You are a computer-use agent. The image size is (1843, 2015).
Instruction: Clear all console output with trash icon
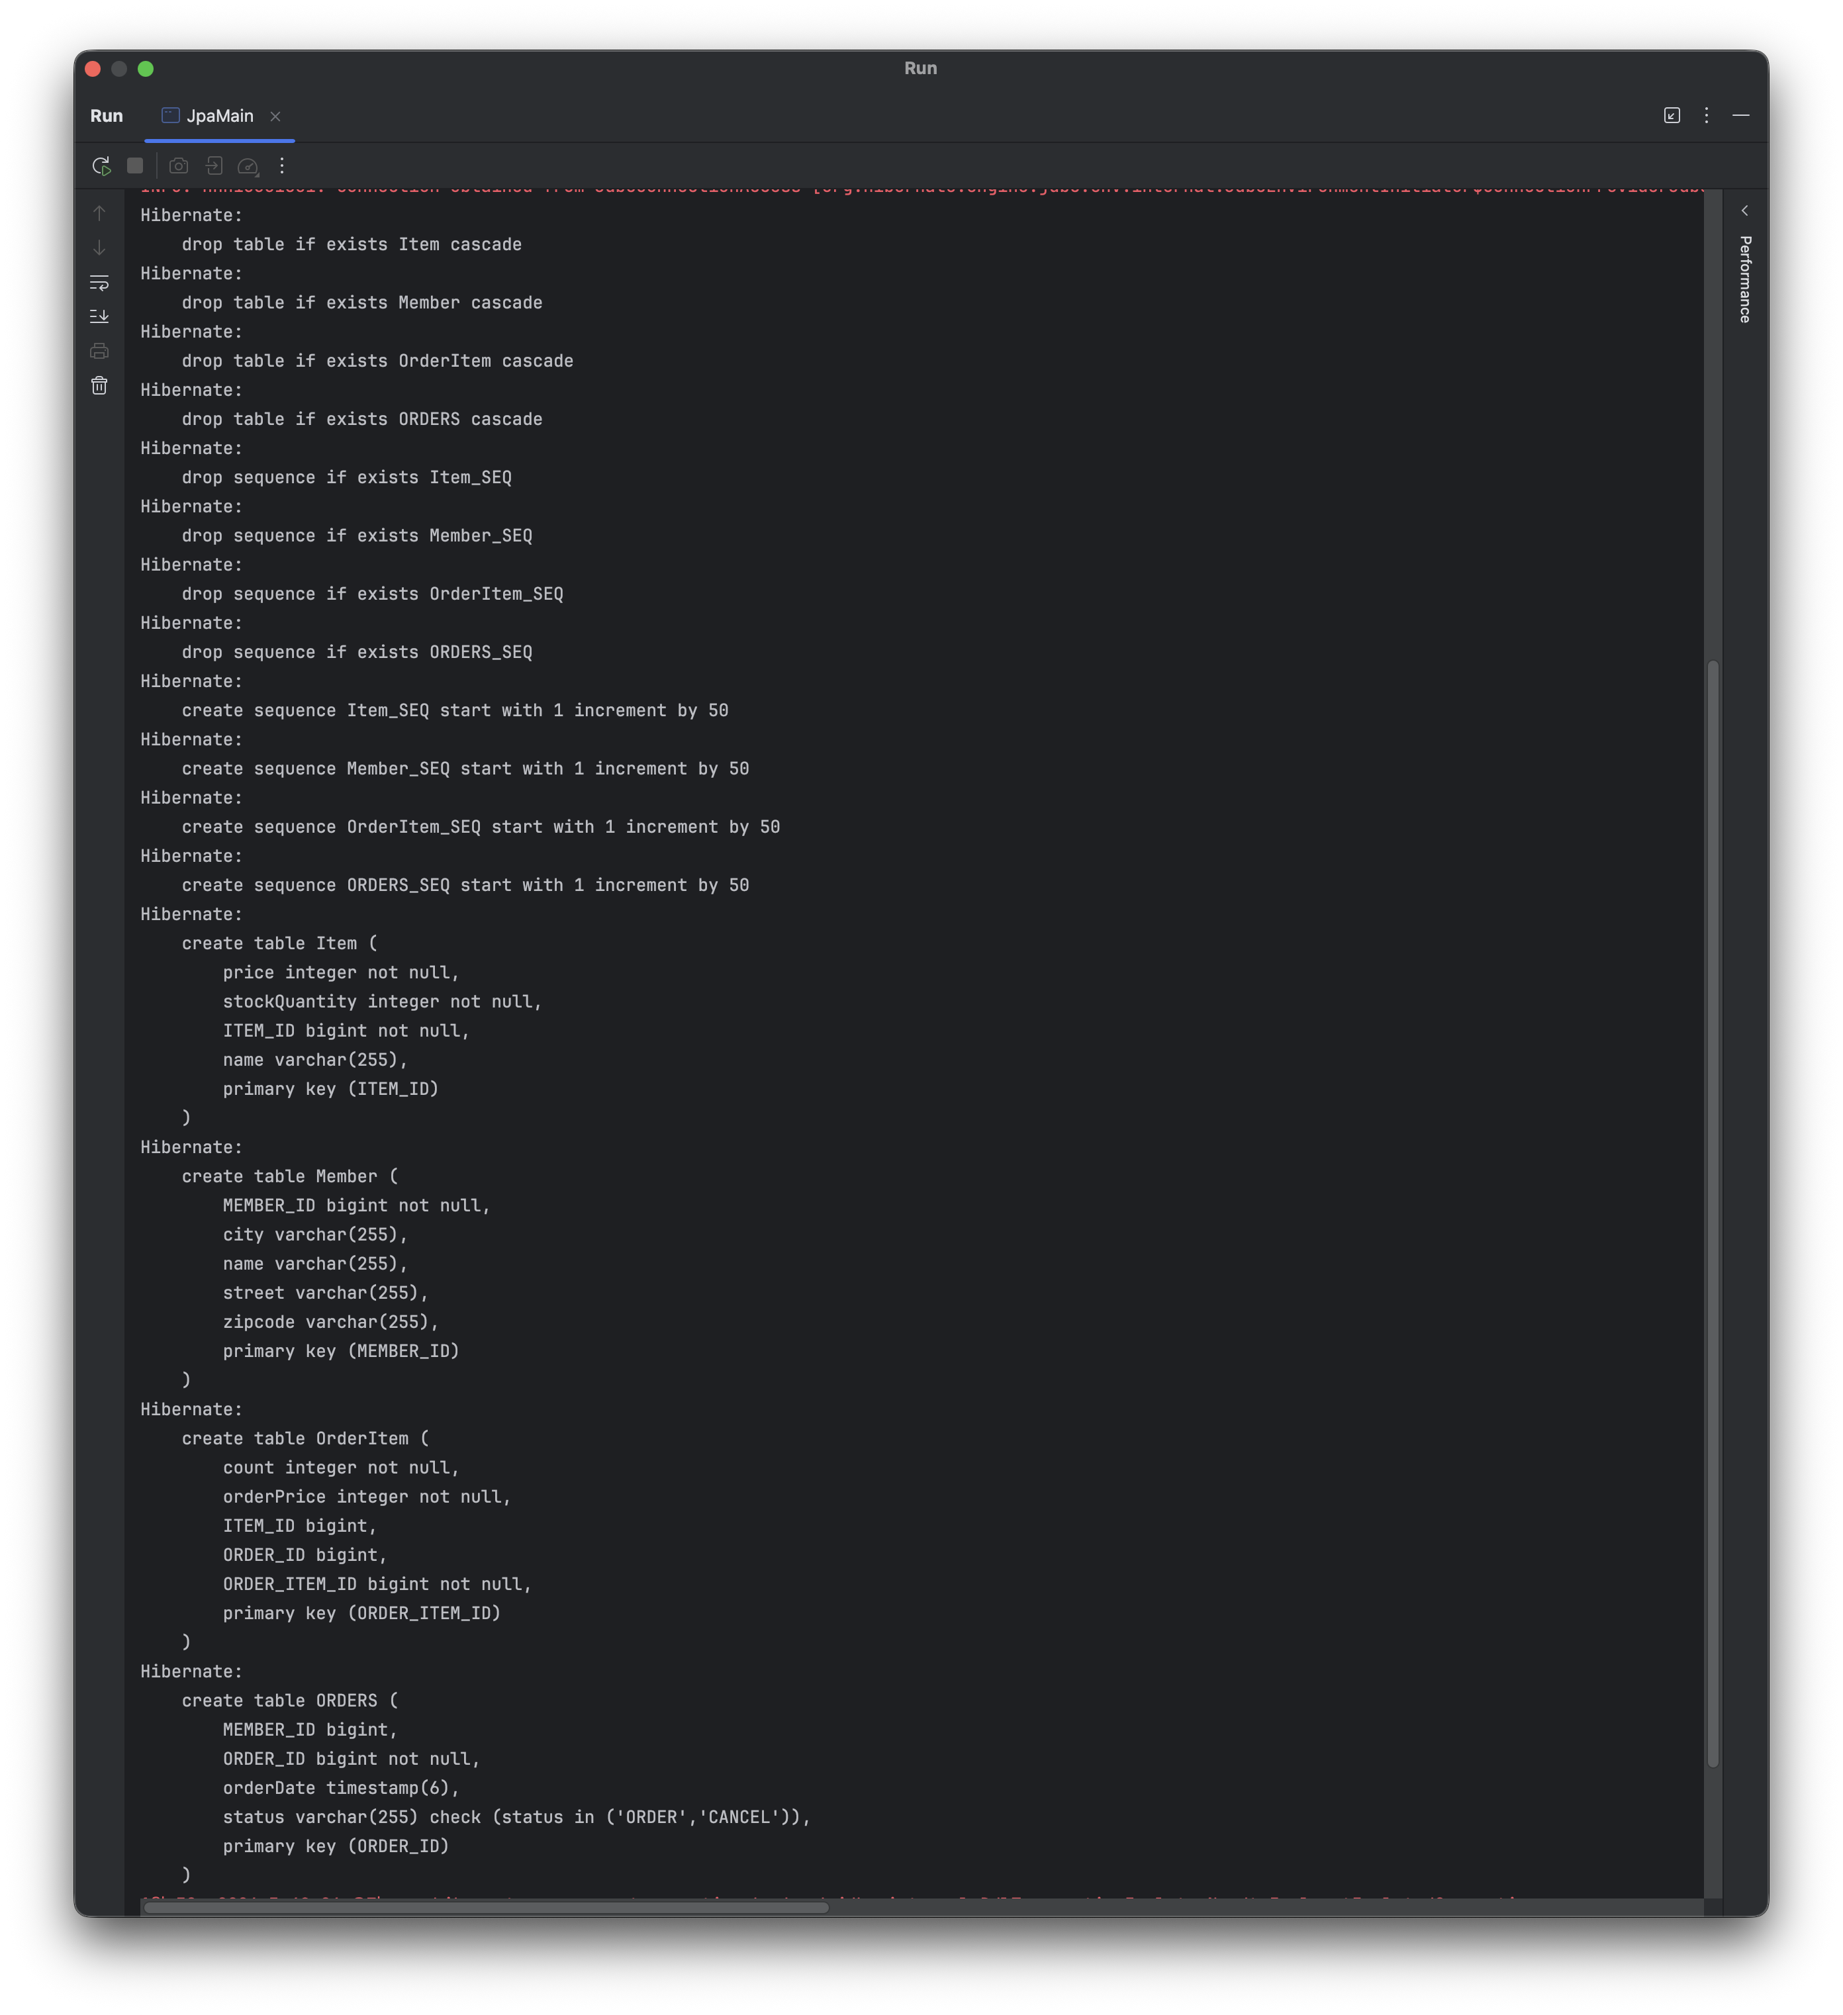click(x=99, y=386)
